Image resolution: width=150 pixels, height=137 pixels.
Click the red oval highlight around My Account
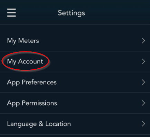click(x=25, y=61)
